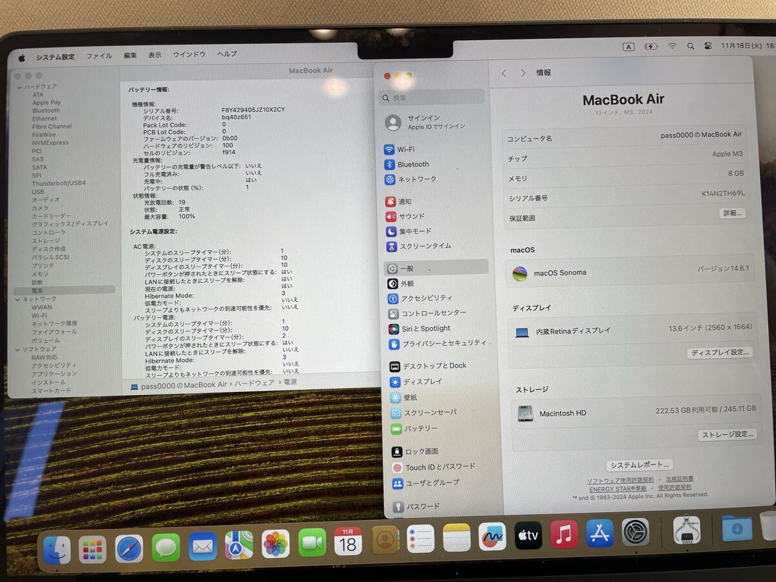Open the ソフトウェア使用許諾契約 link
Screen dimensions: 776x582
[x=620, y=480]
